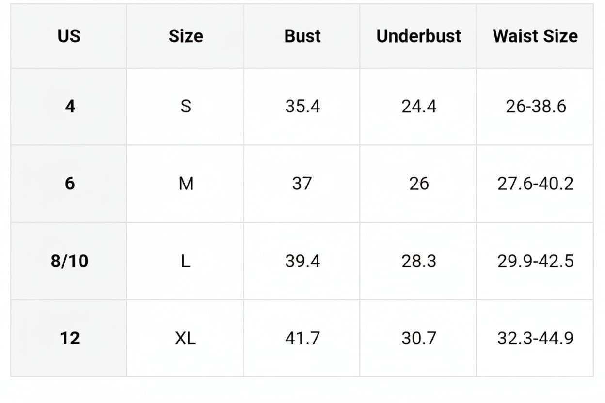Click the 27.6-40.2 waist range
605x403 pixels.
tap(536, 184)
